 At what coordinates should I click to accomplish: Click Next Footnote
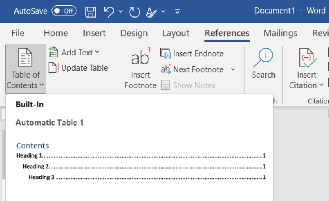(192, 69)
